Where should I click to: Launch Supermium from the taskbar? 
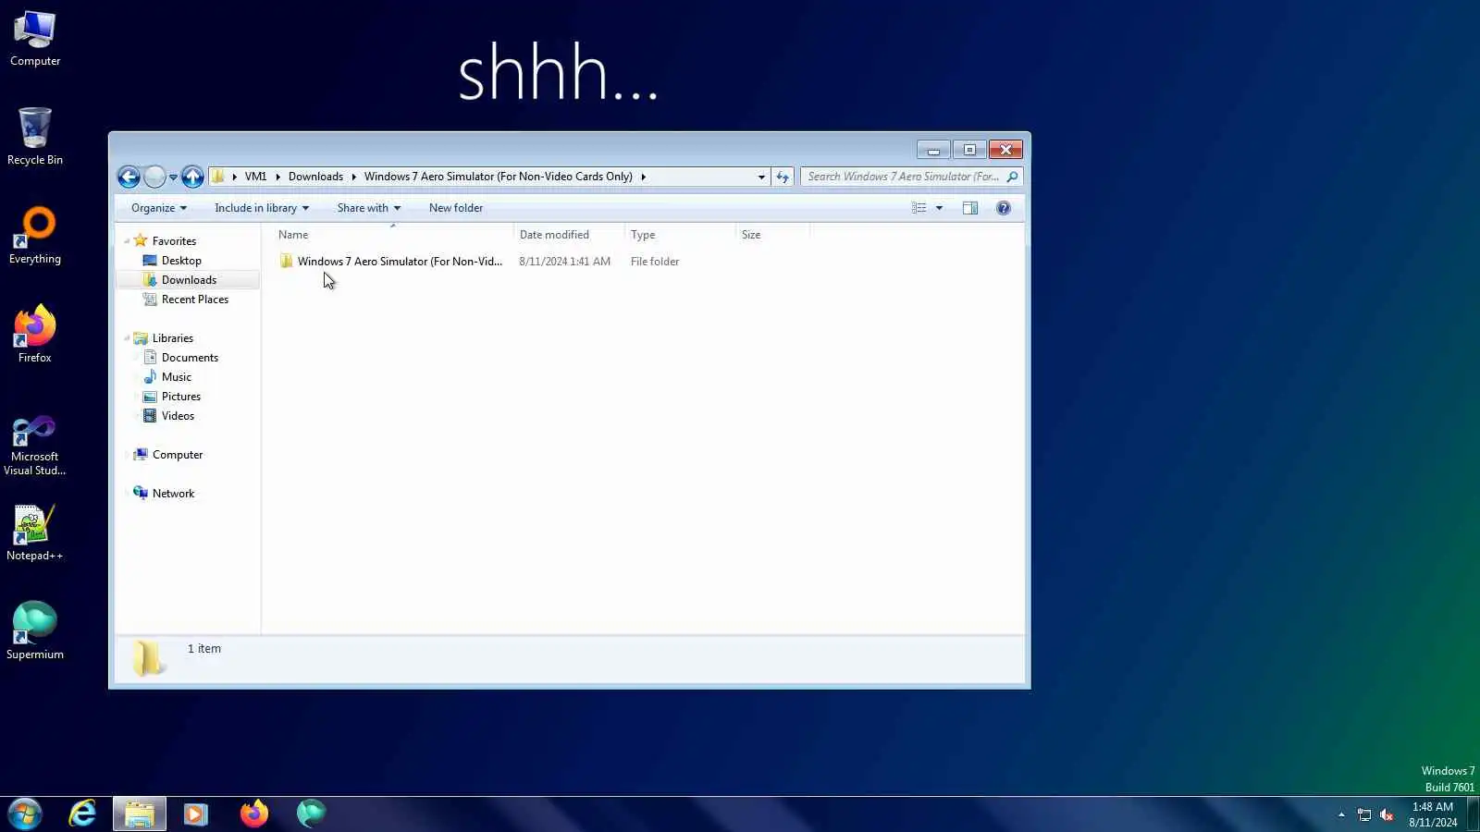(x=311, y=814)
